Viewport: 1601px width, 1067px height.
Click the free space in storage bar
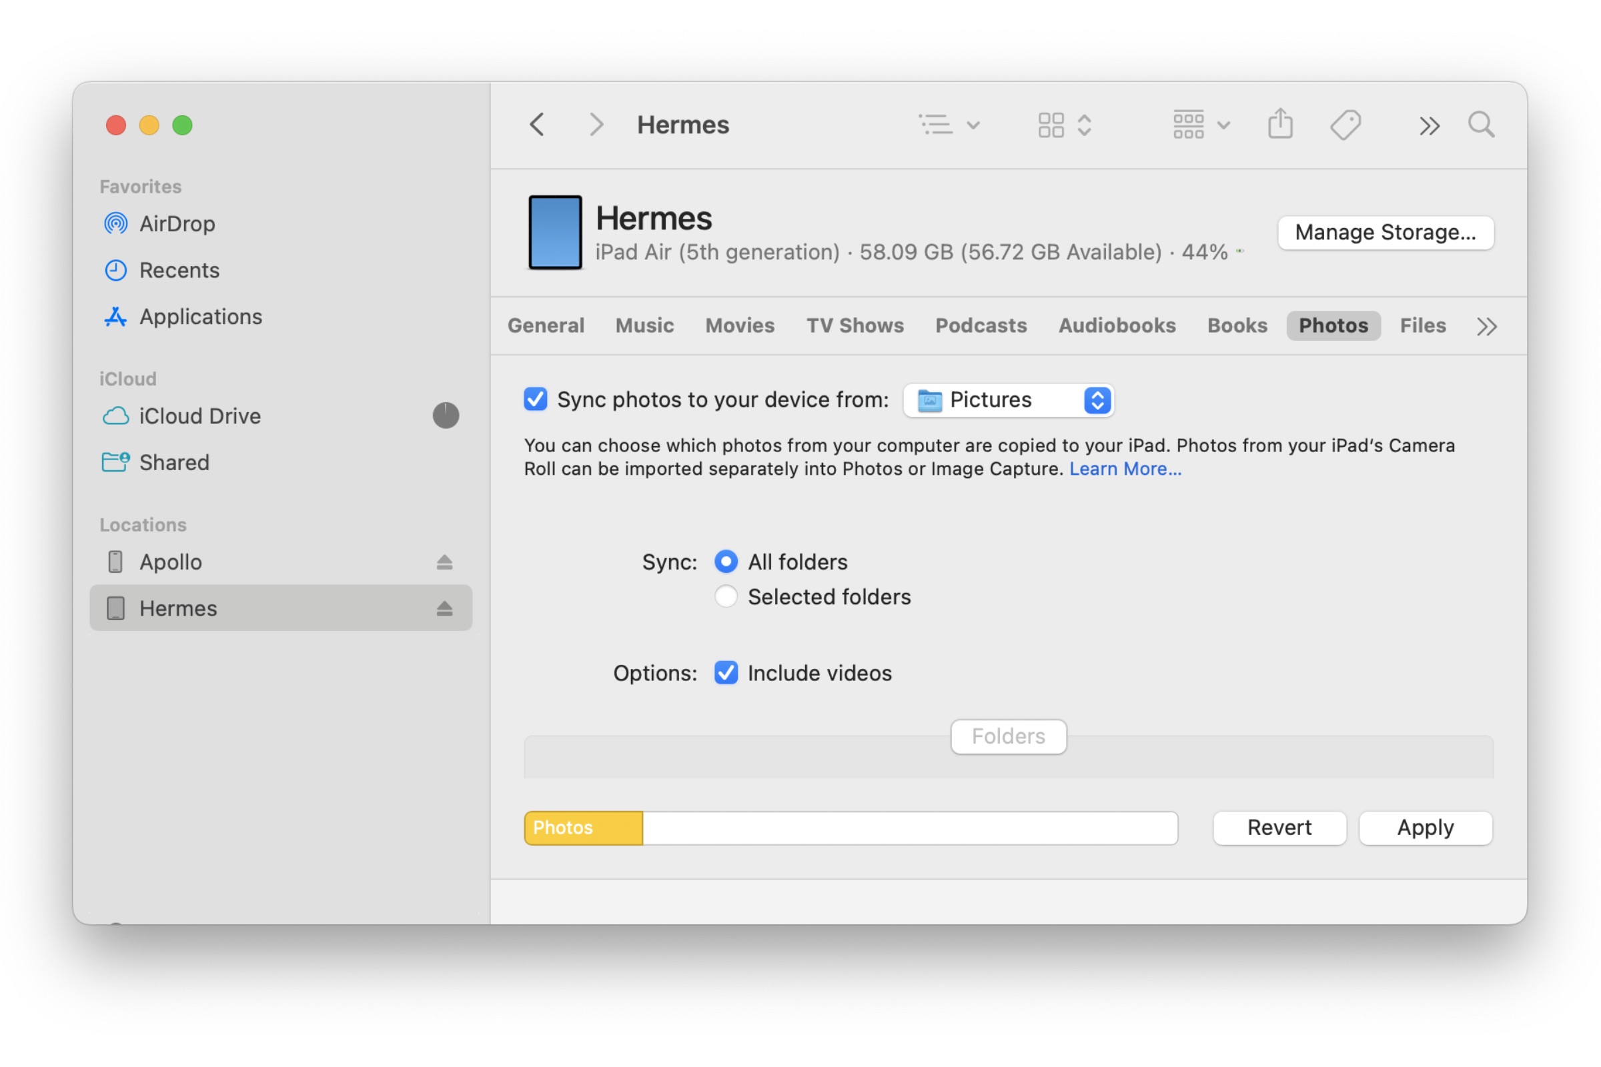pyautogui.click(x=910, y=828)
